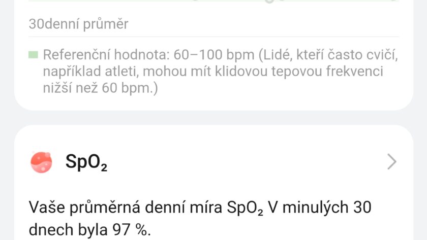Select the SpO₂ card title text
This screenshot has height=240, width=427.
tap(86, 162)
